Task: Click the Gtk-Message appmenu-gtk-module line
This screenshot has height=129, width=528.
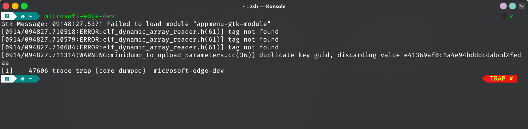Action: click(x=136, y=24)
